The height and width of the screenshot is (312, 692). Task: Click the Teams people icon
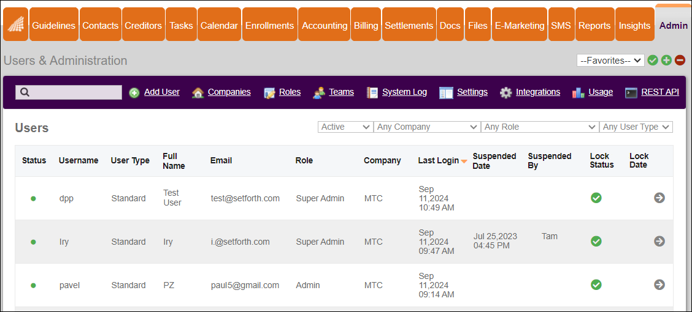[x=319, y=92]
